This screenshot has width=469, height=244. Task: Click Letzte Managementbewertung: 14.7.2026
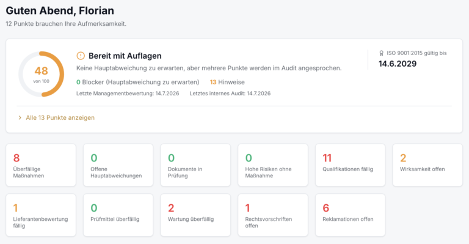pos(128,94)
